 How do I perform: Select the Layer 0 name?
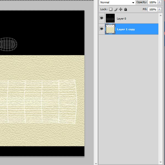(121, 19)
